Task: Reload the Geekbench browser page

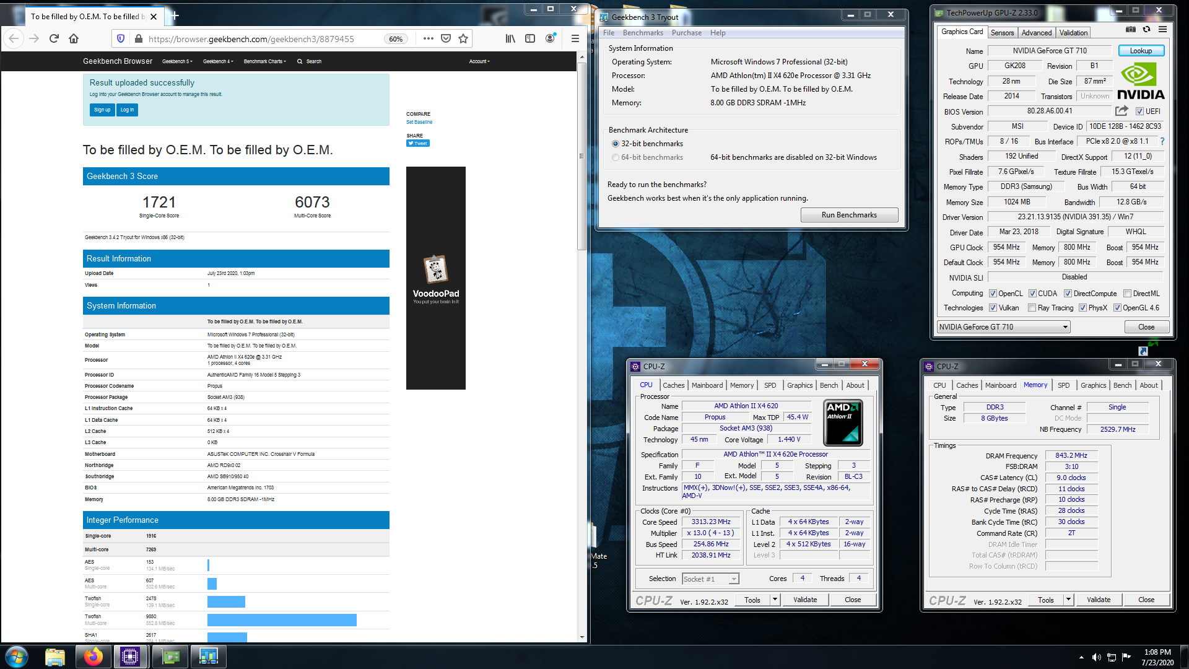Action: coord(54,38)
